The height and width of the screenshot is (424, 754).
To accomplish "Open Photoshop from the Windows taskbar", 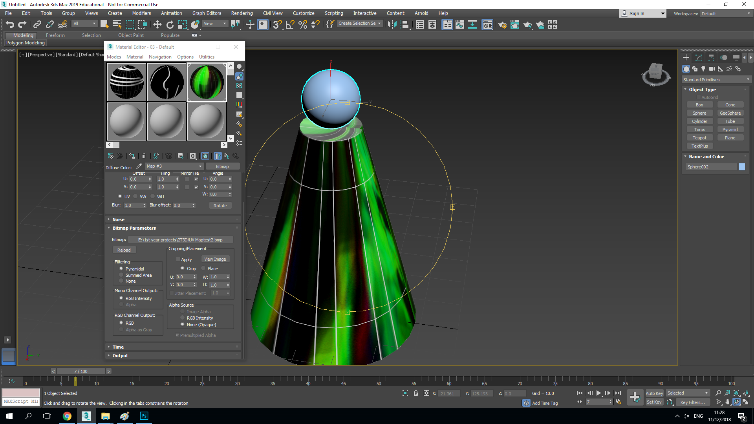I will [144, 416].
